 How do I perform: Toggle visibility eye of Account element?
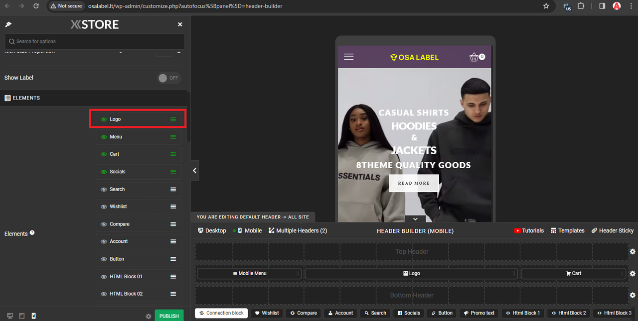click(104, 241)
